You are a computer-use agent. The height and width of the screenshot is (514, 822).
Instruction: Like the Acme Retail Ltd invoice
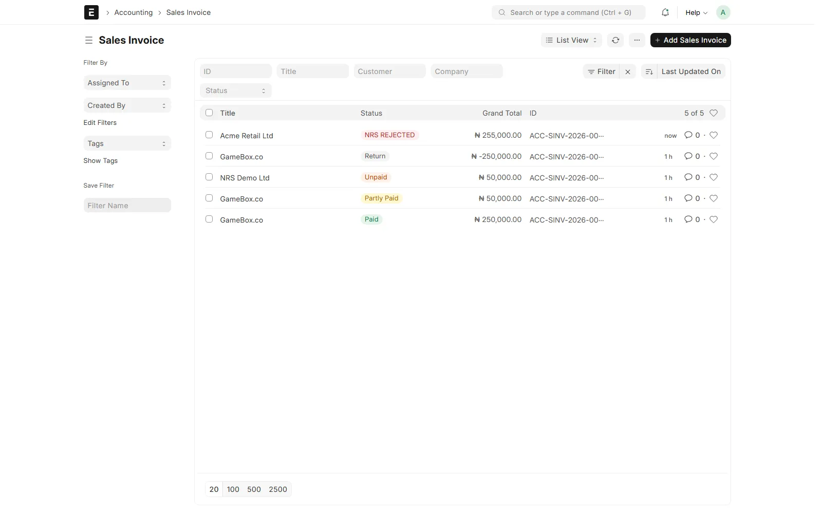(714, 135)
